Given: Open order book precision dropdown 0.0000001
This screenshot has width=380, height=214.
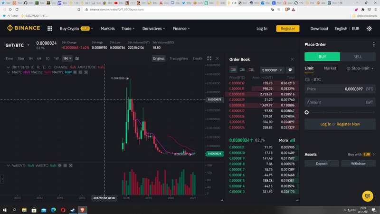Looking at the screenshot, I should click(x=272, y=70).
